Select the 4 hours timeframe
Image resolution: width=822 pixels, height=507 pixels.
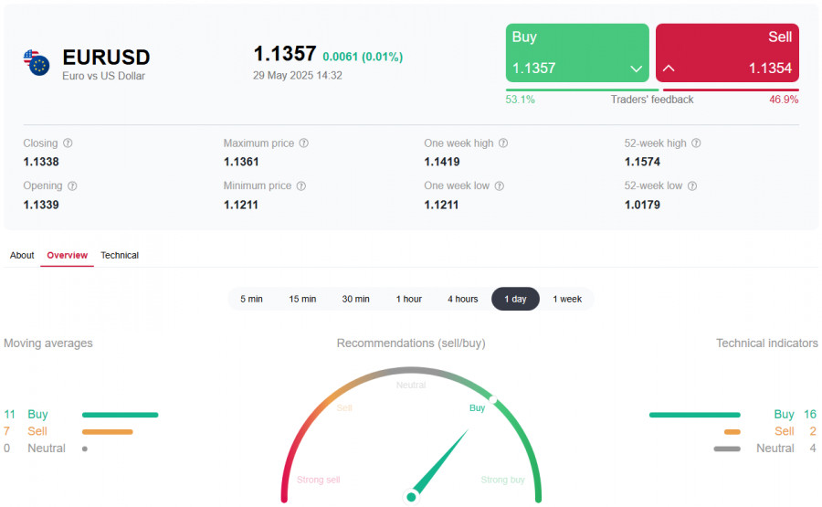[x=463, y=299]
